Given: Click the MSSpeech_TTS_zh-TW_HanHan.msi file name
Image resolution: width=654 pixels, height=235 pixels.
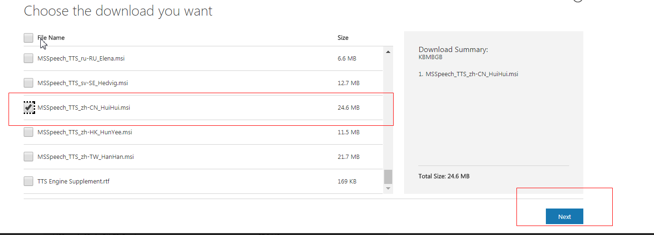Looking at the screenshot, I should (x=85, y=157).
